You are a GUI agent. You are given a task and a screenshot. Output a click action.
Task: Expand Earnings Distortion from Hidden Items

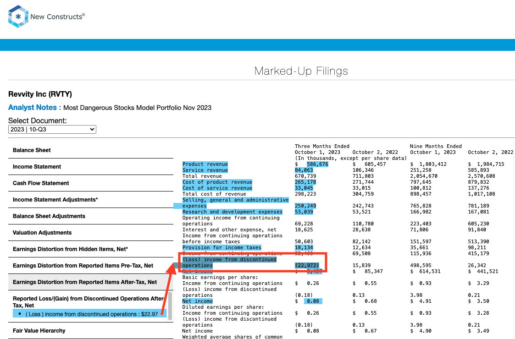[91, 249]
